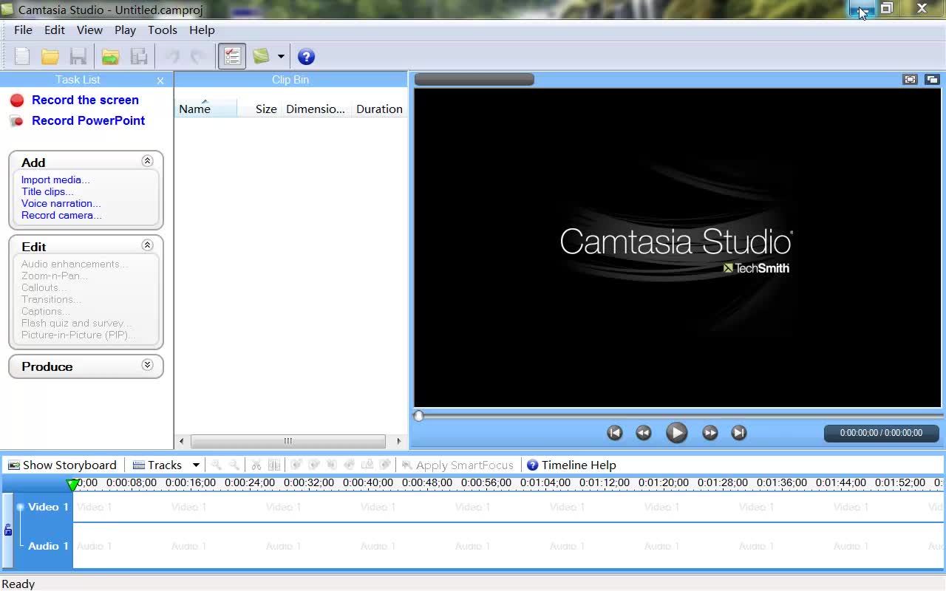
Task: Click Record camera link
Action: tap(61, 215)
